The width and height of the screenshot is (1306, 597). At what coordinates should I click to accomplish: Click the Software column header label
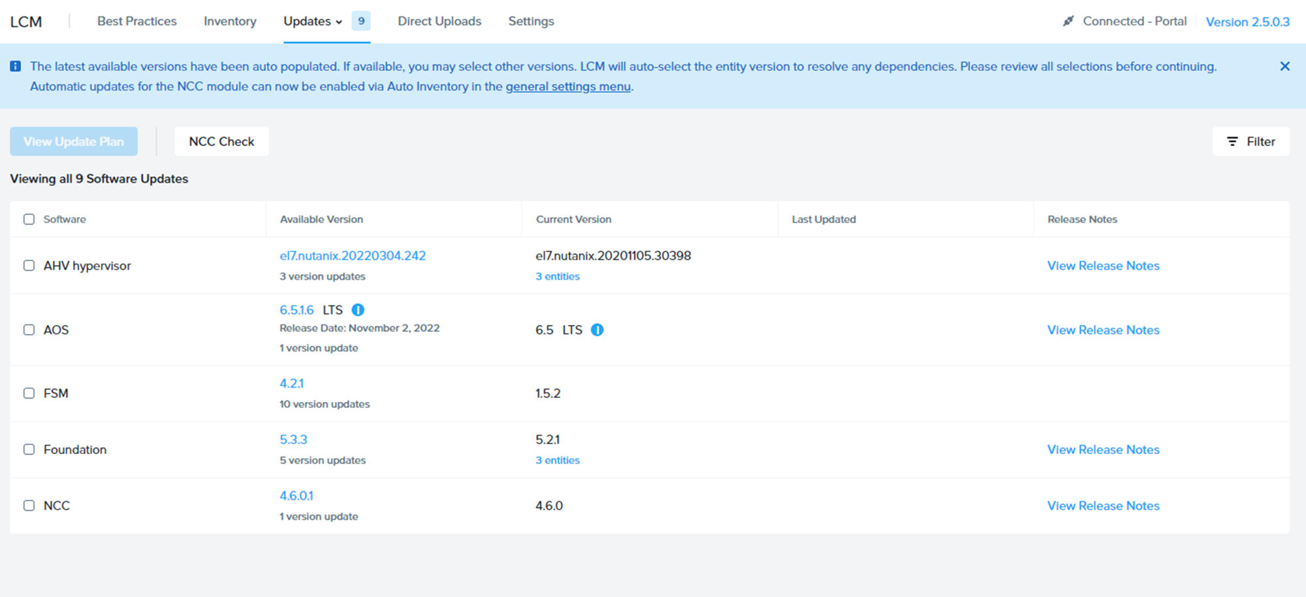(x=65, y=219)
